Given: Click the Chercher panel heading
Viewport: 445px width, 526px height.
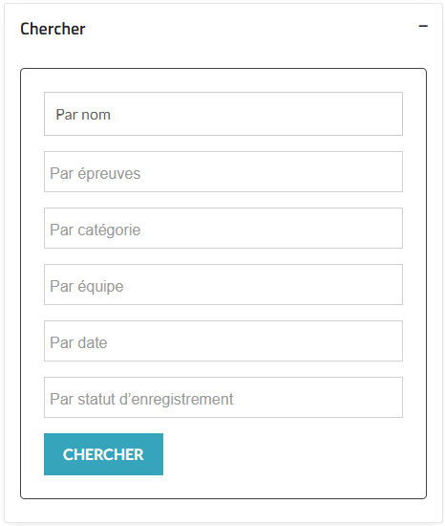Looking at the screenshot, I should (x=53, y=29).
